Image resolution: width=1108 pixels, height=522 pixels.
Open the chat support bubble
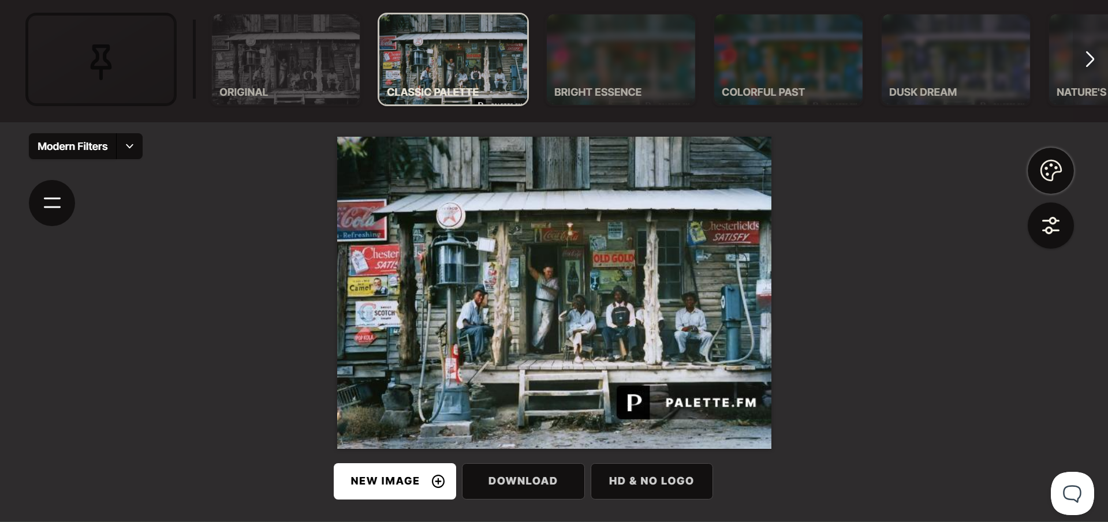[1072, 494]
